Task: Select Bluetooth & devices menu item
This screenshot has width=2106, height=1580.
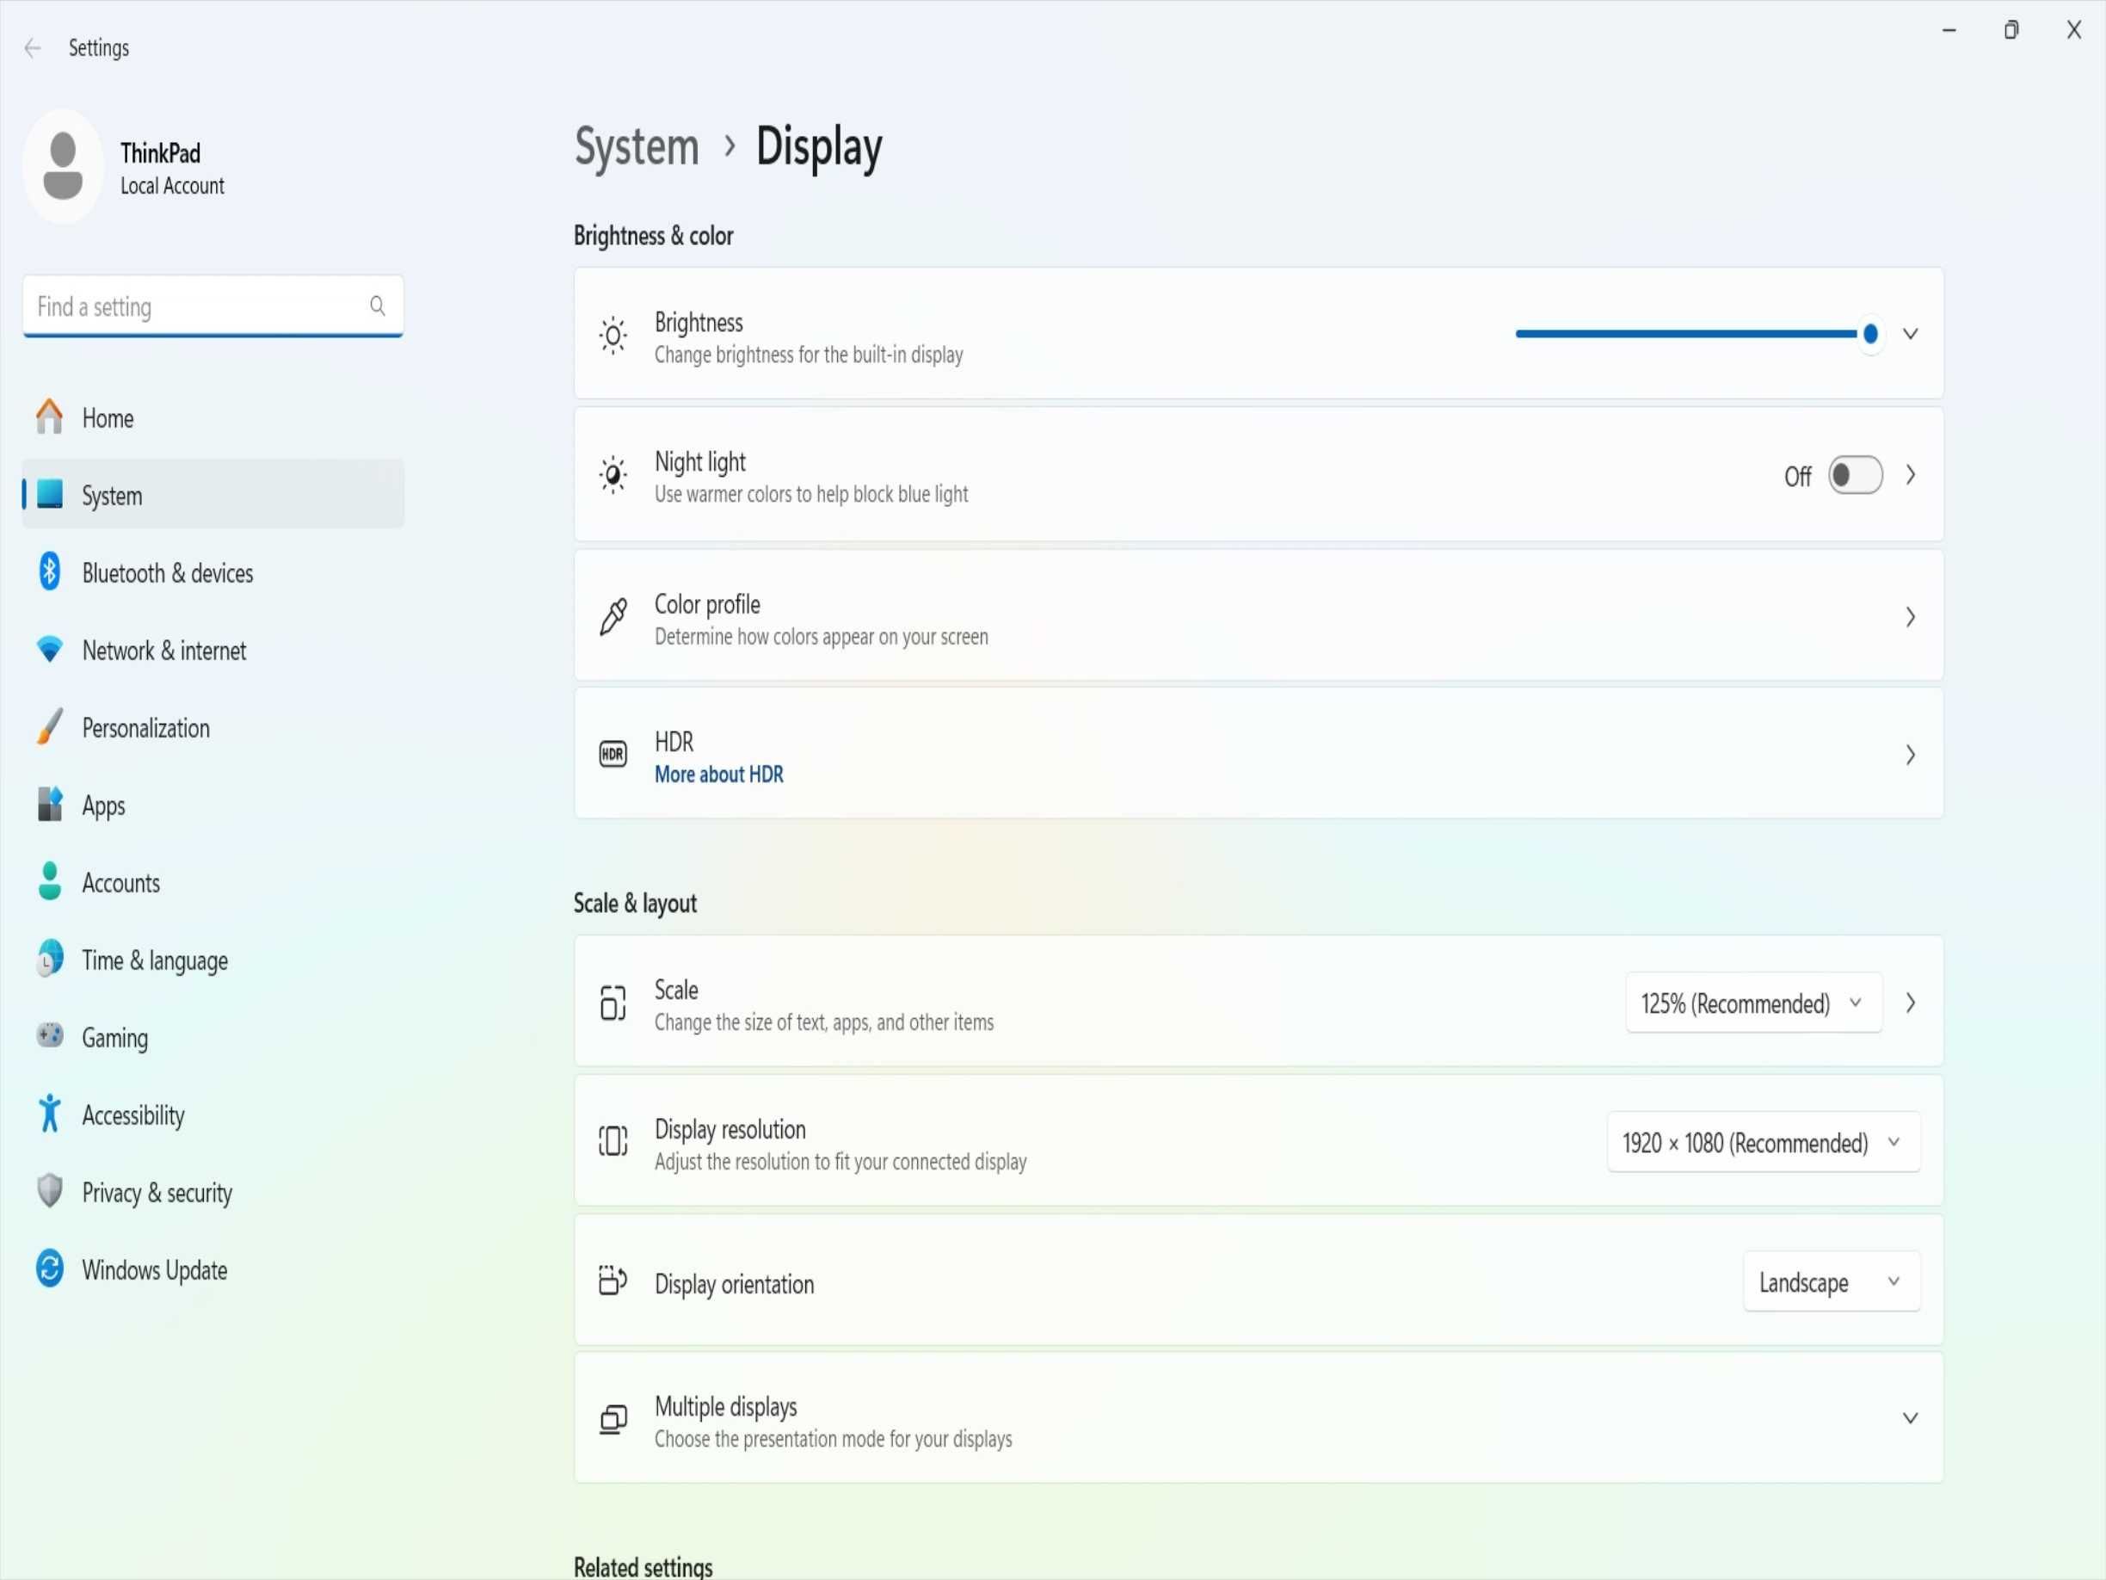Action: (x=213, y=572)
